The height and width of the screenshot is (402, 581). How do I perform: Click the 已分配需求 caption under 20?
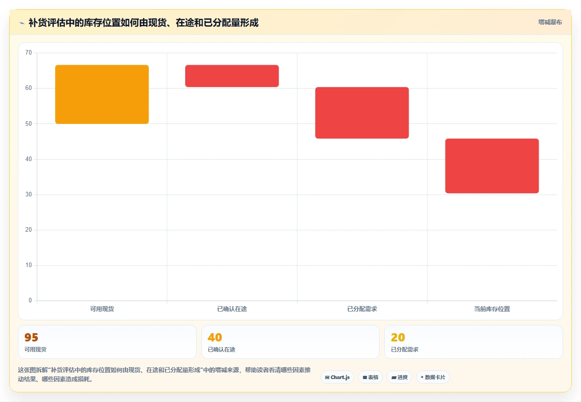click(x=405, y=350)
